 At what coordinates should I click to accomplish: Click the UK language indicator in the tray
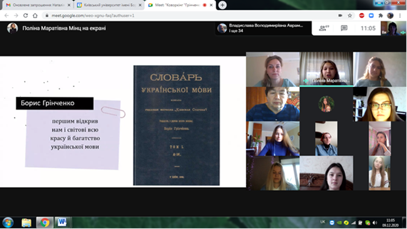322,222
